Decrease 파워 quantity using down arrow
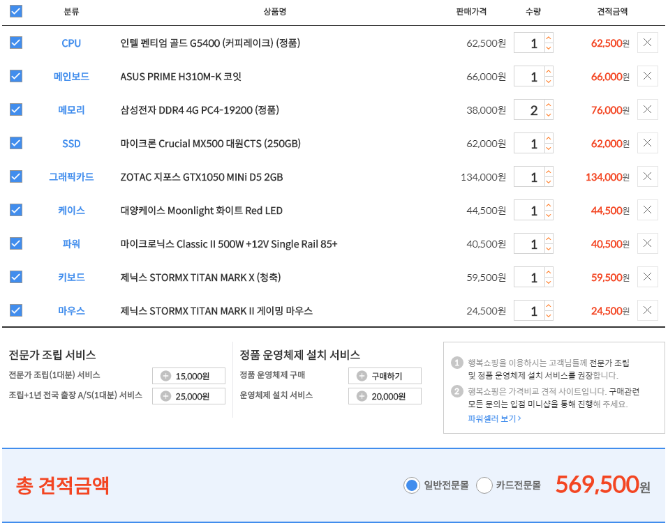The width and height of the screenshot is (668, 523). pyautogui.click(x=549, y=248)
